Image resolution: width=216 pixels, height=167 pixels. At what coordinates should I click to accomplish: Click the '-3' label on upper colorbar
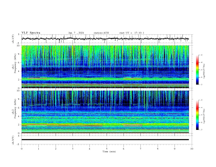(x=201, y=55)
